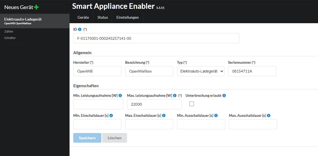Viewport: 318px width, 156px height.
Task: Click the green plus icon beside Neues Gerät
Action: pyautogui.click(x=36, y=7)
